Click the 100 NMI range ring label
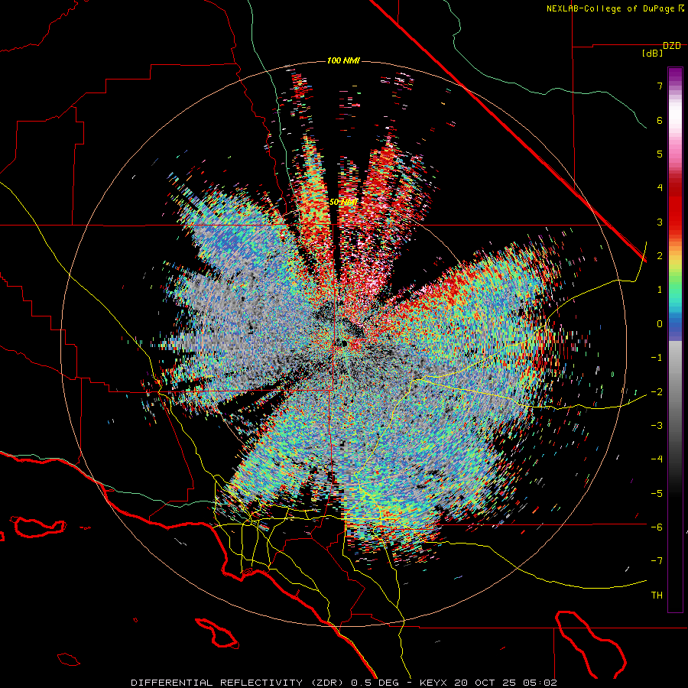This screenshot has width=688, height=688. pyautogui.click(x=343, y=60)
